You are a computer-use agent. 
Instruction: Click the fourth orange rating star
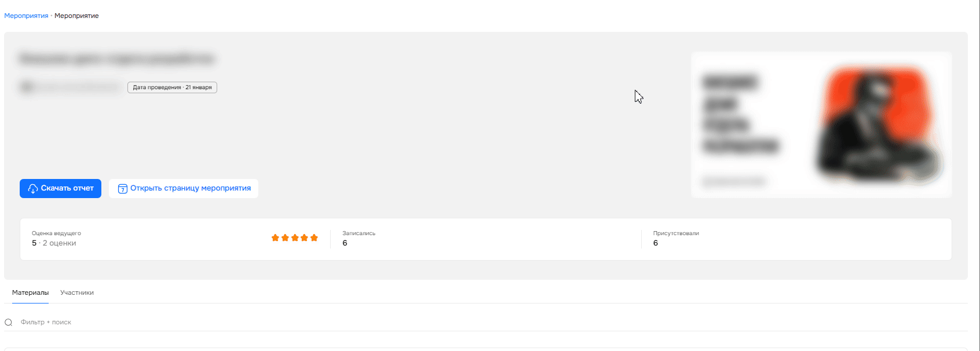pos(305,237)
